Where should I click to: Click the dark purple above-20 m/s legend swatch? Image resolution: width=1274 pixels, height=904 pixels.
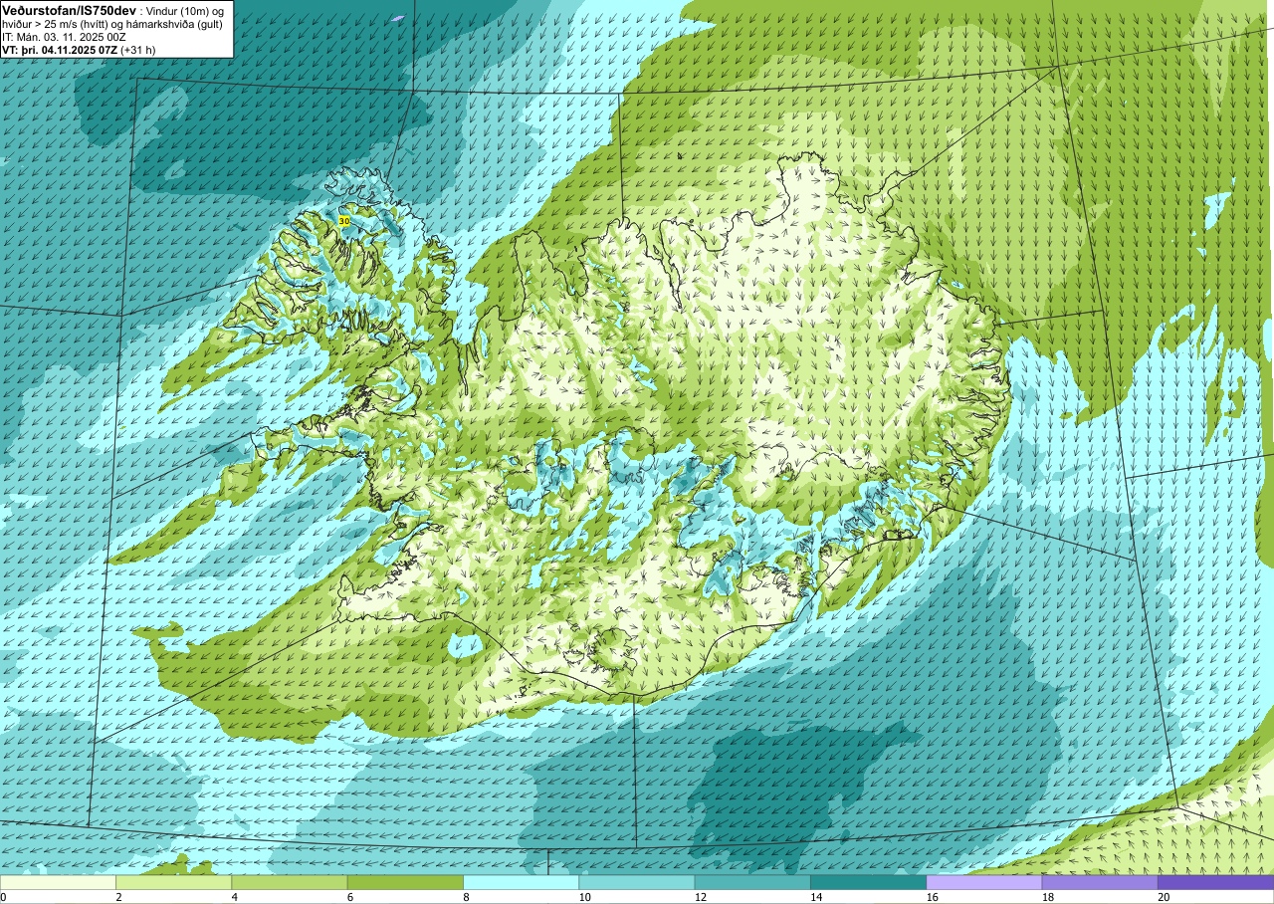tap(1215, 882)
